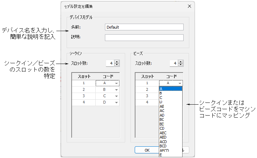The width and height of the screenshot is (257, 158).
Task: Open sequin slot 1 code dropdown
Action: click(116, 83)
